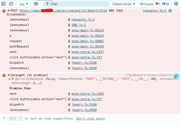Open console settings gear icon
The image size is (181, 126).
pyautogui.click(x=176, y=4)
